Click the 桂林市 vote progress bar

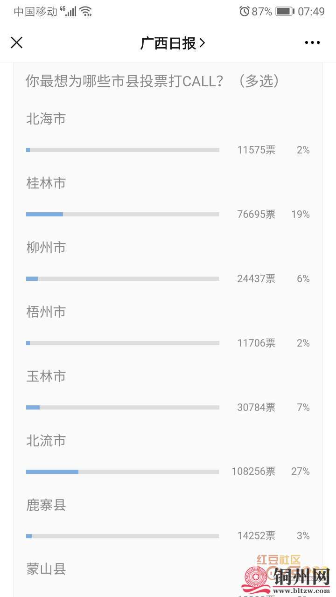pyautogui.click(x=123, y=214)
